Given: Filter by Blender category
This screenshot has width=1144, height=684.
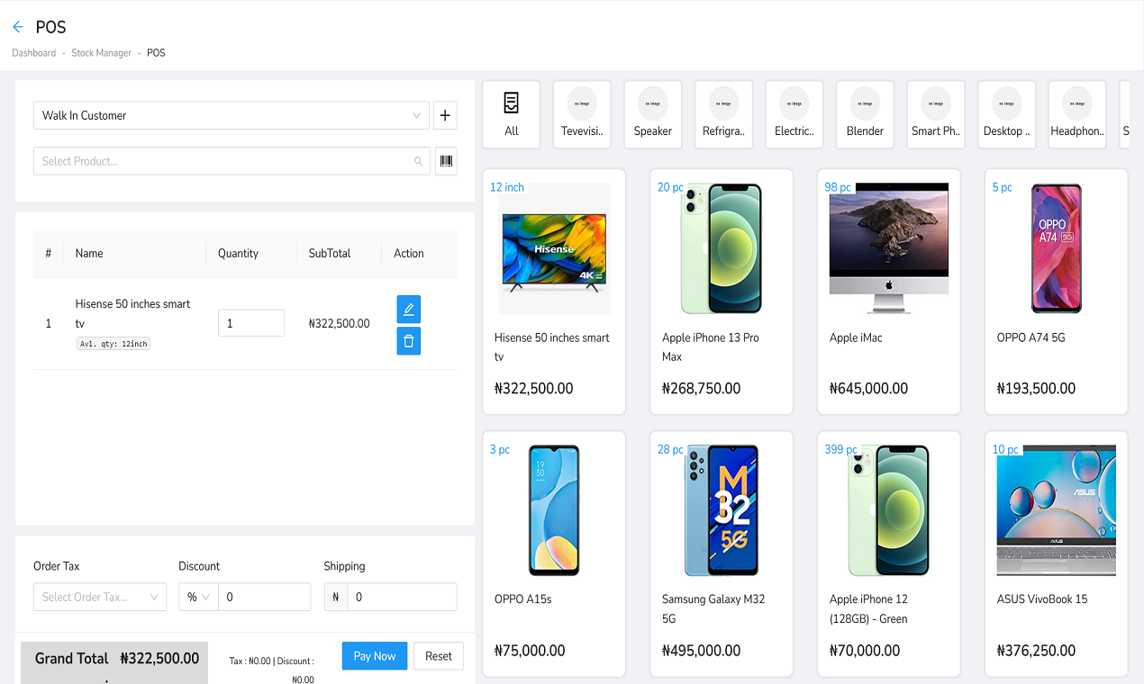Looking at the screenshot, I should 865,114.
